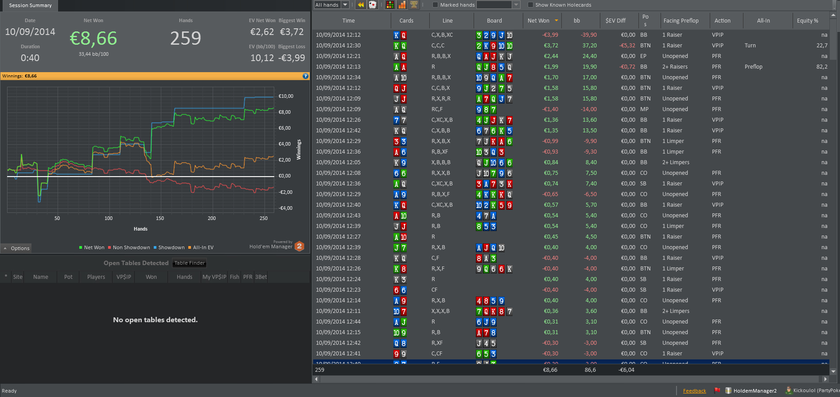Select the hand at 10/09/2014 12:34

[571, 77]
